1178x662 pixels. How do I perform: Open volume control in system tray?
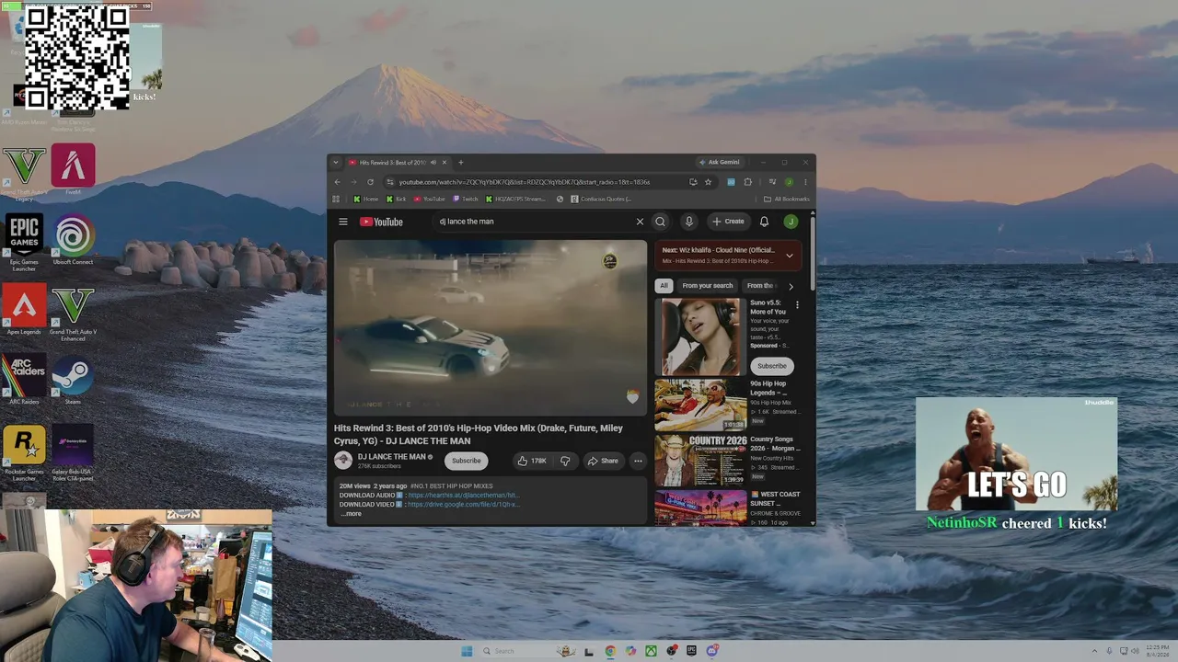(x=1136, y=651)
